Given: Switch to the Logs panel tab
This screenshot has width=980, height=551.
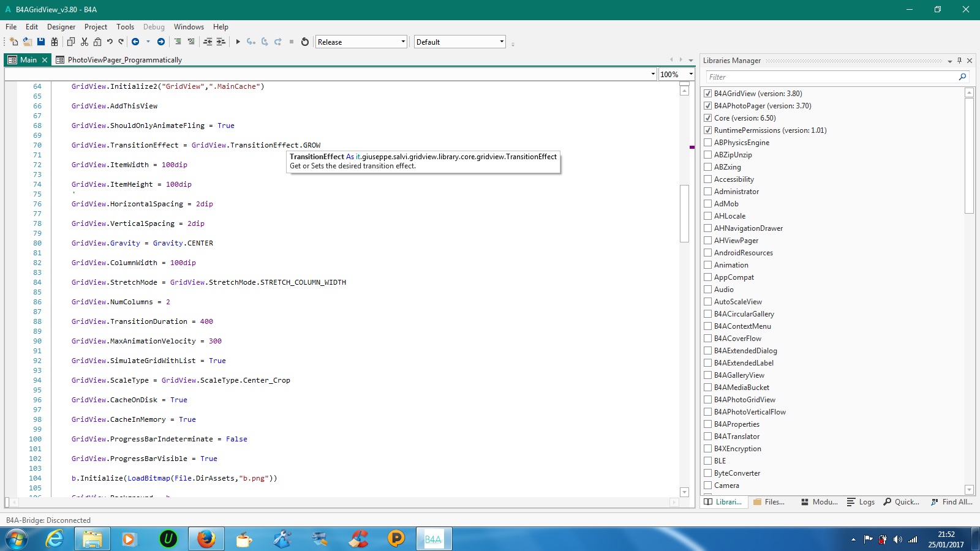Looking at the screenshot, I should click(861, 502).
